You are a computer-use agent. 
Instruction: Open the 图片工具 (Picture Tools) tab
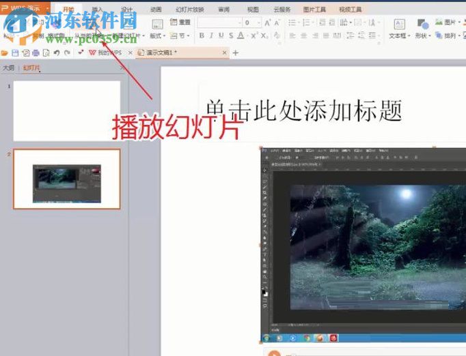(x=314, y=9)
